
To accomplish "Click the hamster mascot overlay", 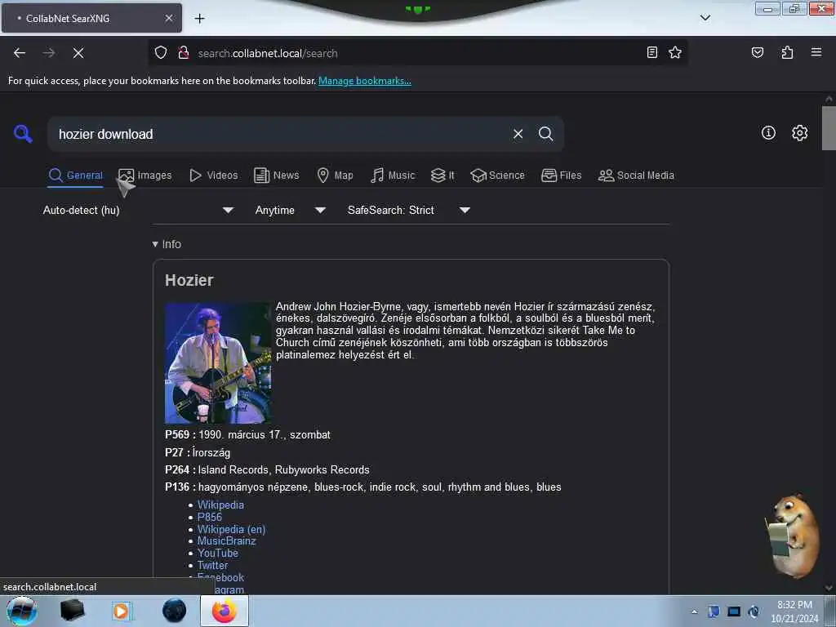I will point(793,536).
